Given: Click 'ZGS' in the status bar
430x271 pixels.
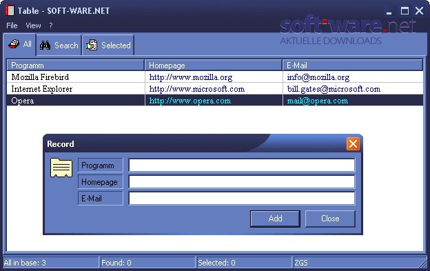Looking at the screenshot, I should pyautogui.click(x=301, y=263).
